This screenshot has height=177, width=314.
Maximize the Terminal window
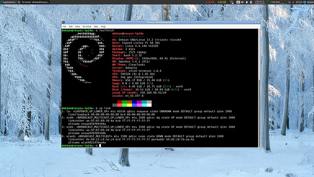[256, 22]
